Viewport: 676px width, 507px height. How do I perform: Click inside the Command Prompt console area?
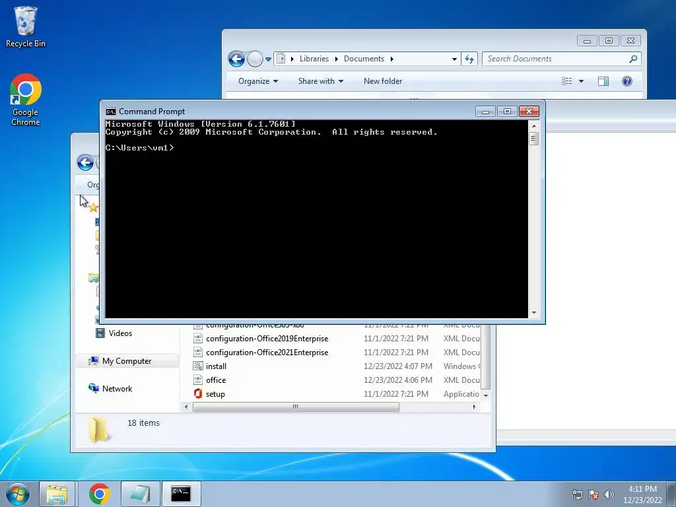click(316, 219)
